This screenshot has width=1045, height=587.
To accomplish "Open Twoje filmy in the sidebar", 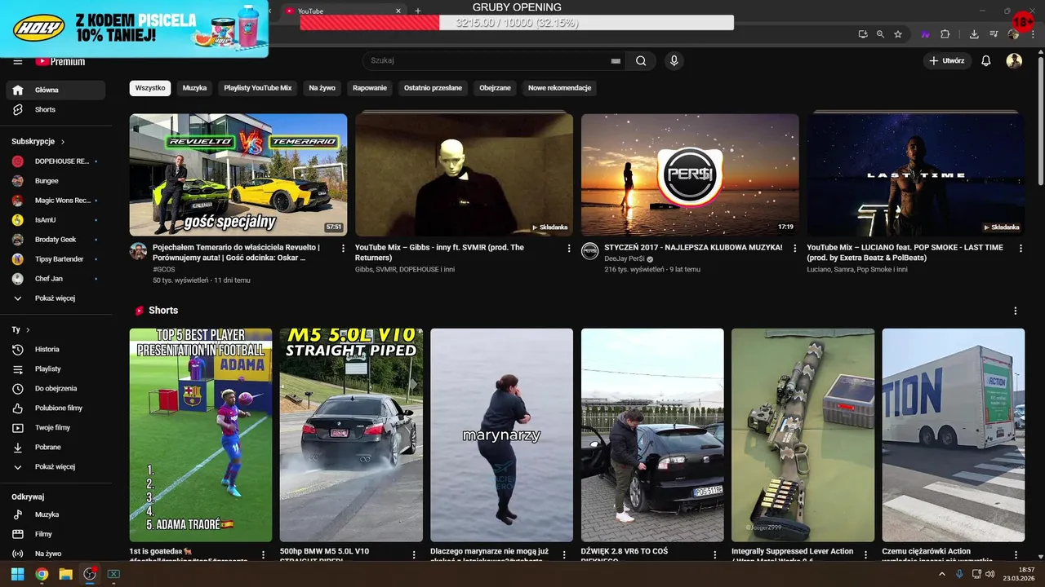I will 56,427.
